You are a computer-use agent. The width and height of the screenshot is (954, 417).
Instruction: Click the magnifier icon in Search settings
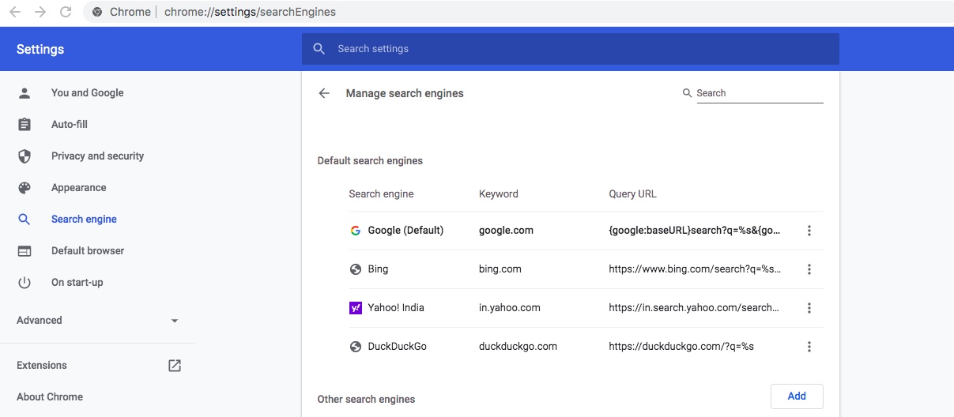click(x=319, y=49)
